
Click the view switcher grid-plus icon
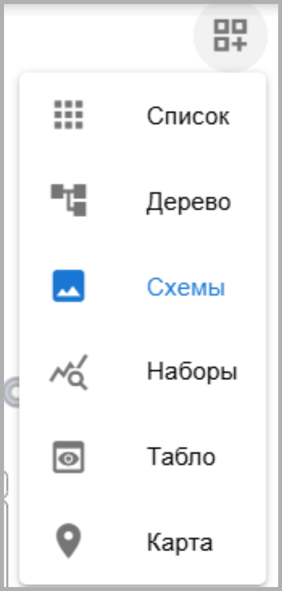click(231, 36)
